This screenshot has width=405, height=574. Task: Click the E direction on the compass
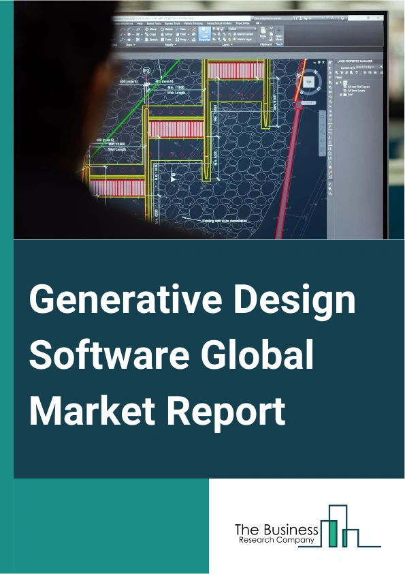click(x=319, y=89)
